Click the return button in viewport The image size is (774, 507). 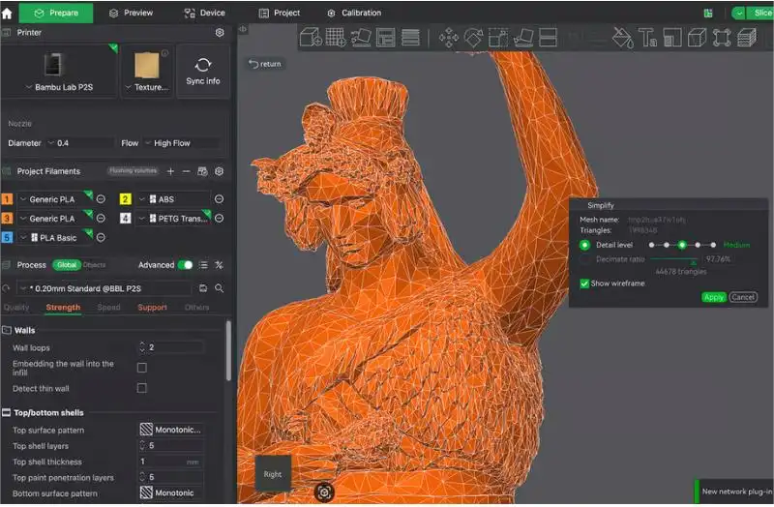[265, 64]
